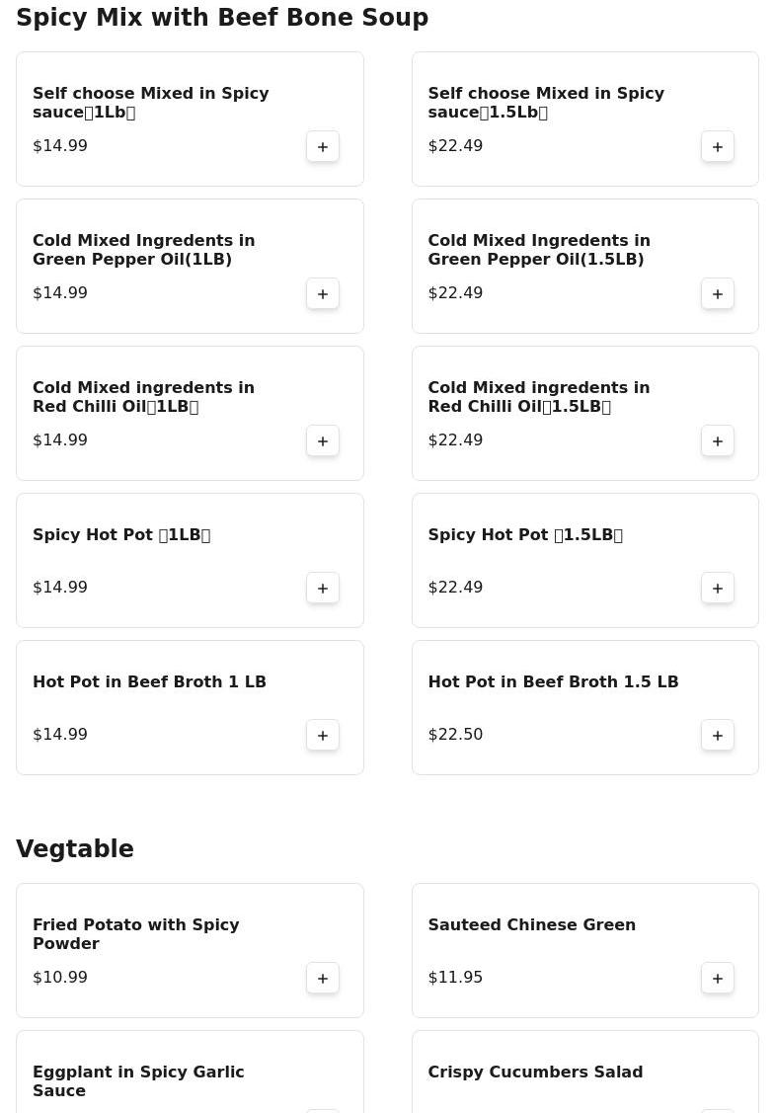Add Cold Mixed Red Chilli Oil 1.5LB
Viewport: 775px width, 1113px height.
[x=718, y=440]
